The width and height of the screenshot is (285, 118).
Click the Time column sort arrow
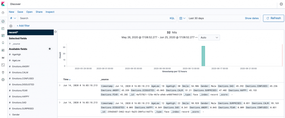tap(70, 79)
